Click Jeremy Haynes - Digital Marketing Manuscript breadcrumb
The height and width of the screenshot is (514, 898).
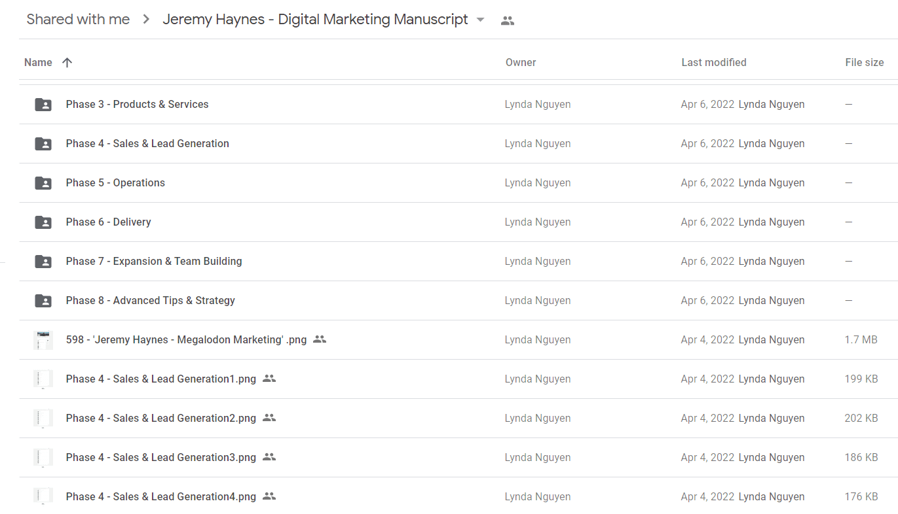(315, 20)
